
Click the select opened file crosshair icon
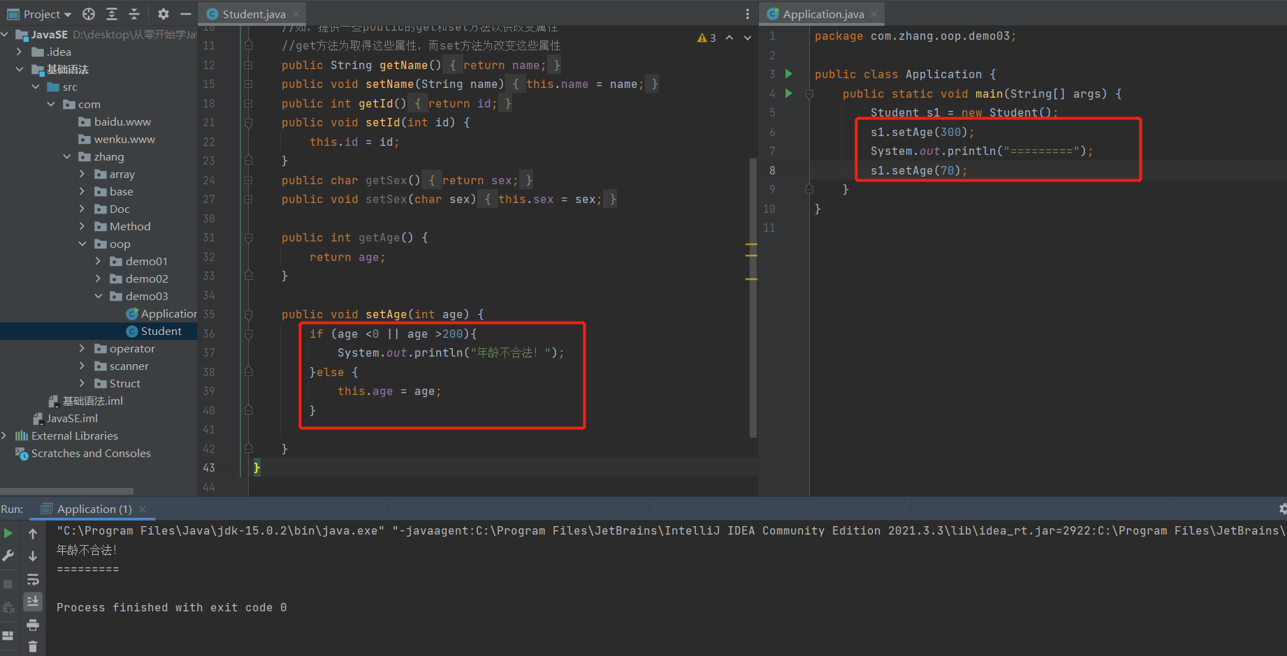click(89, 14)
